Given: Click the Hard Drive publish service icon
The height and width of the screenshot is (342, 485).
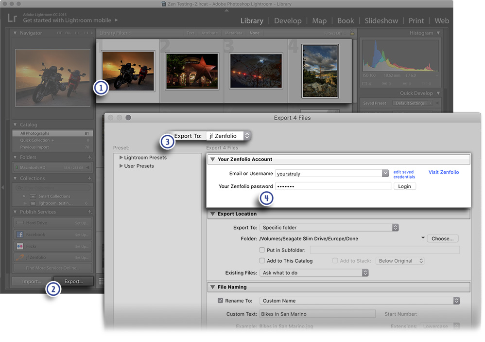Looking at the screenshot, I should [20, 223].
